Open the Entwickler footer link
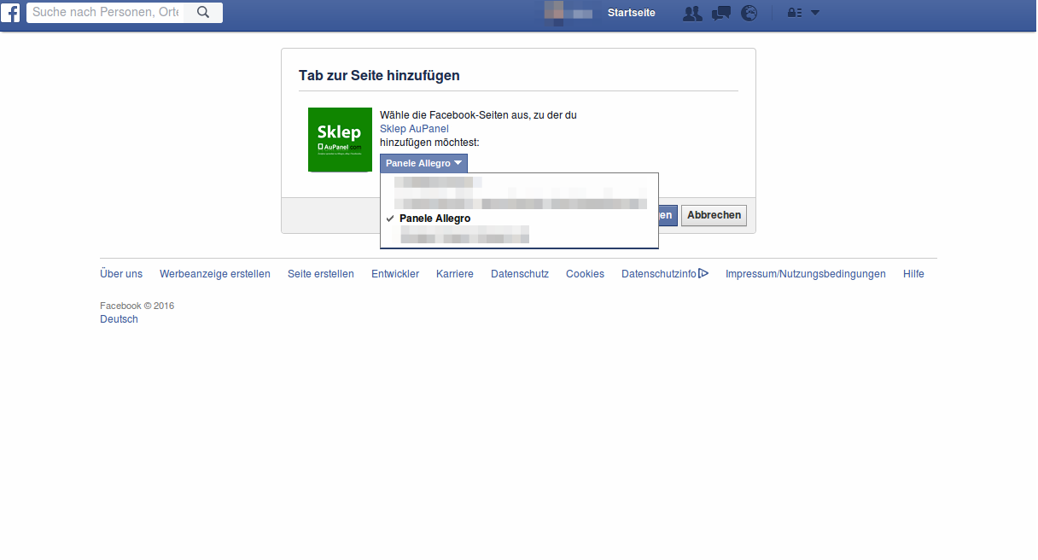Viewport: 1038px width, 560px height. tap(395, 274)
